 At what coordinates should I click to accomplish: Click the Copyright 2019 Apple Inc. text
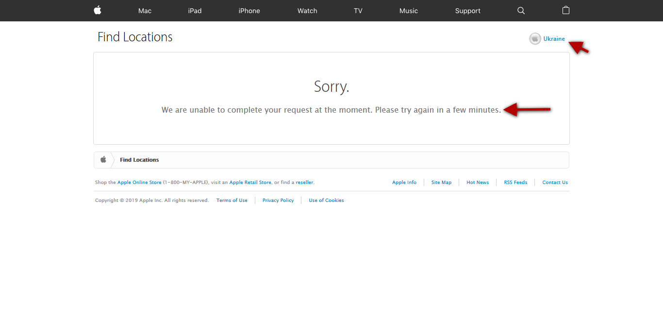point(152,201)
